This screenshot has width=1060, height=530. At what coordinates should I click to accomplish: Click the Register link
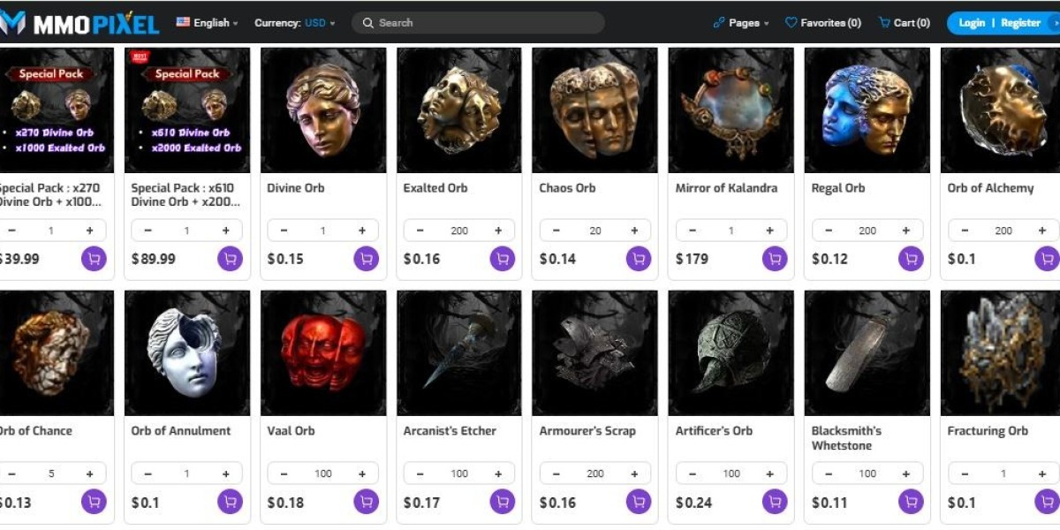pyautogui.click(x=1020, y=23)
